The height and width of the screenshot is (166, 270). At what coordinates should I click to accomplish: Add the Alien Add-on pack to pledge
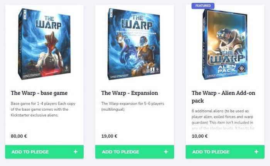225,152
